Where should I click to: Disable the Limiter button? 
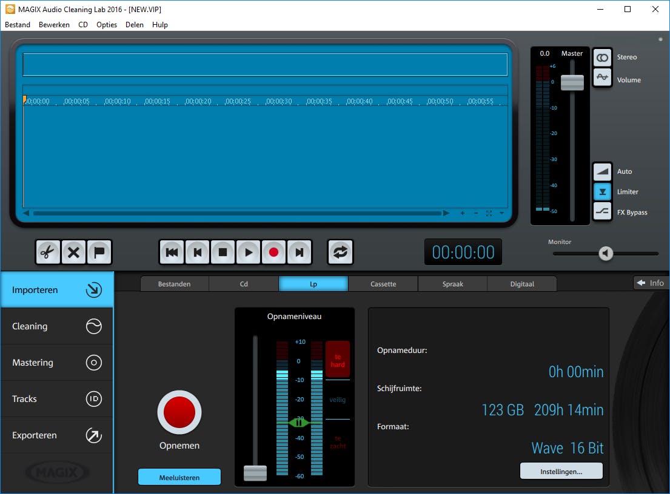click(603, 191)
